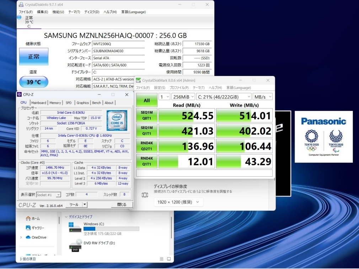Click the DVD RW drive (D:) icon
This screenshot has width=359, height=269.
75,245
